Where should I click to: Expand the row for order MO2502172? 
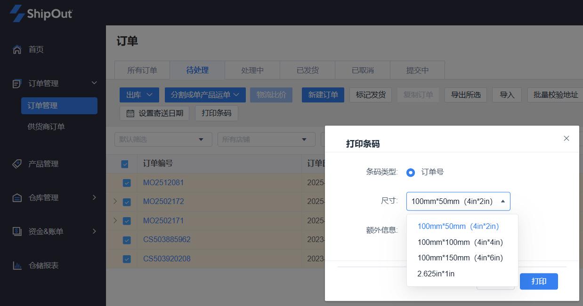(x=115, y=202)
